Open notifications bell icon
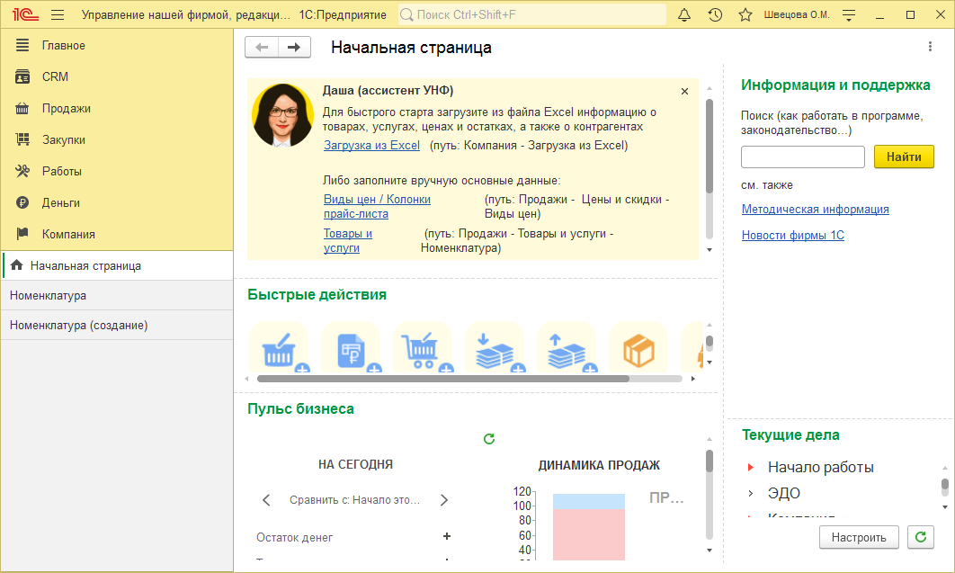Screen dimensions: 955x573 click(684, 14)
